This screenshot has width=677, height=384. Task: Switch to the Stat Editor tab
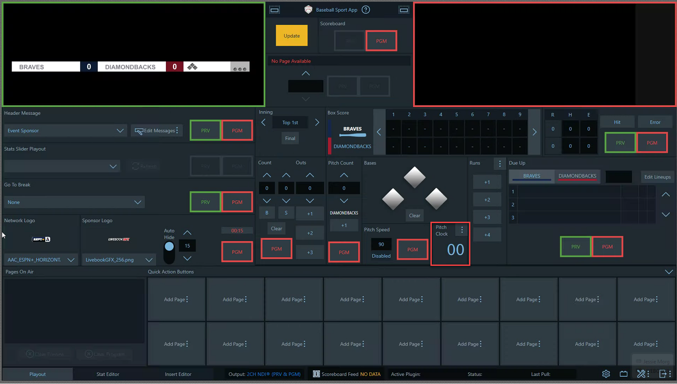point(108,374)
